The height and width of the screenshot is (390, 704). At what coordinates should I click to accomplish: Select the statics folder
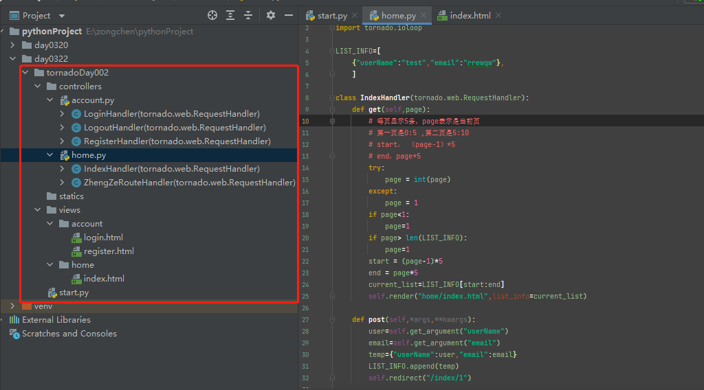point(71,196)
